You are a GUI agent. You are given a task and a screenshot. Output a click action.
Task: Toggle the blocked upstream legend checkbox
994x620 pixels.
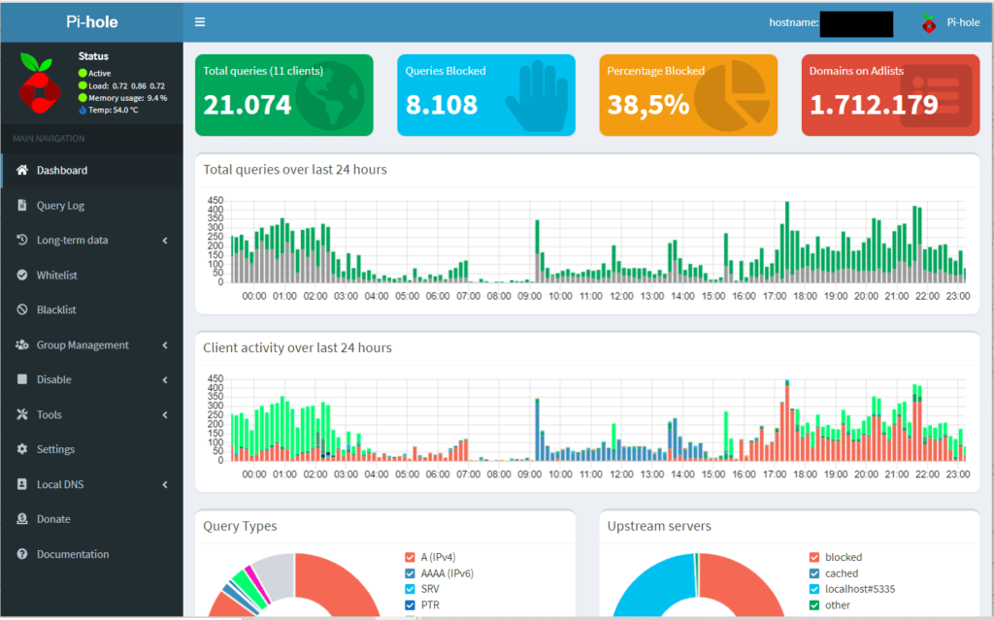814,557
